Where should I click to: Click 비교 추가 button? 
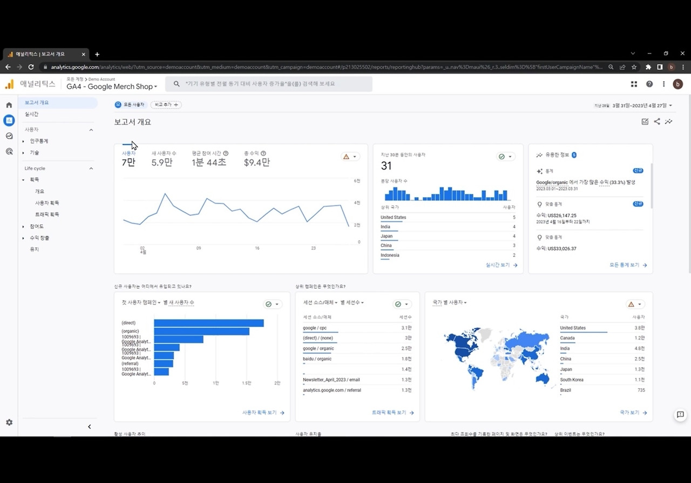[166, 104]
